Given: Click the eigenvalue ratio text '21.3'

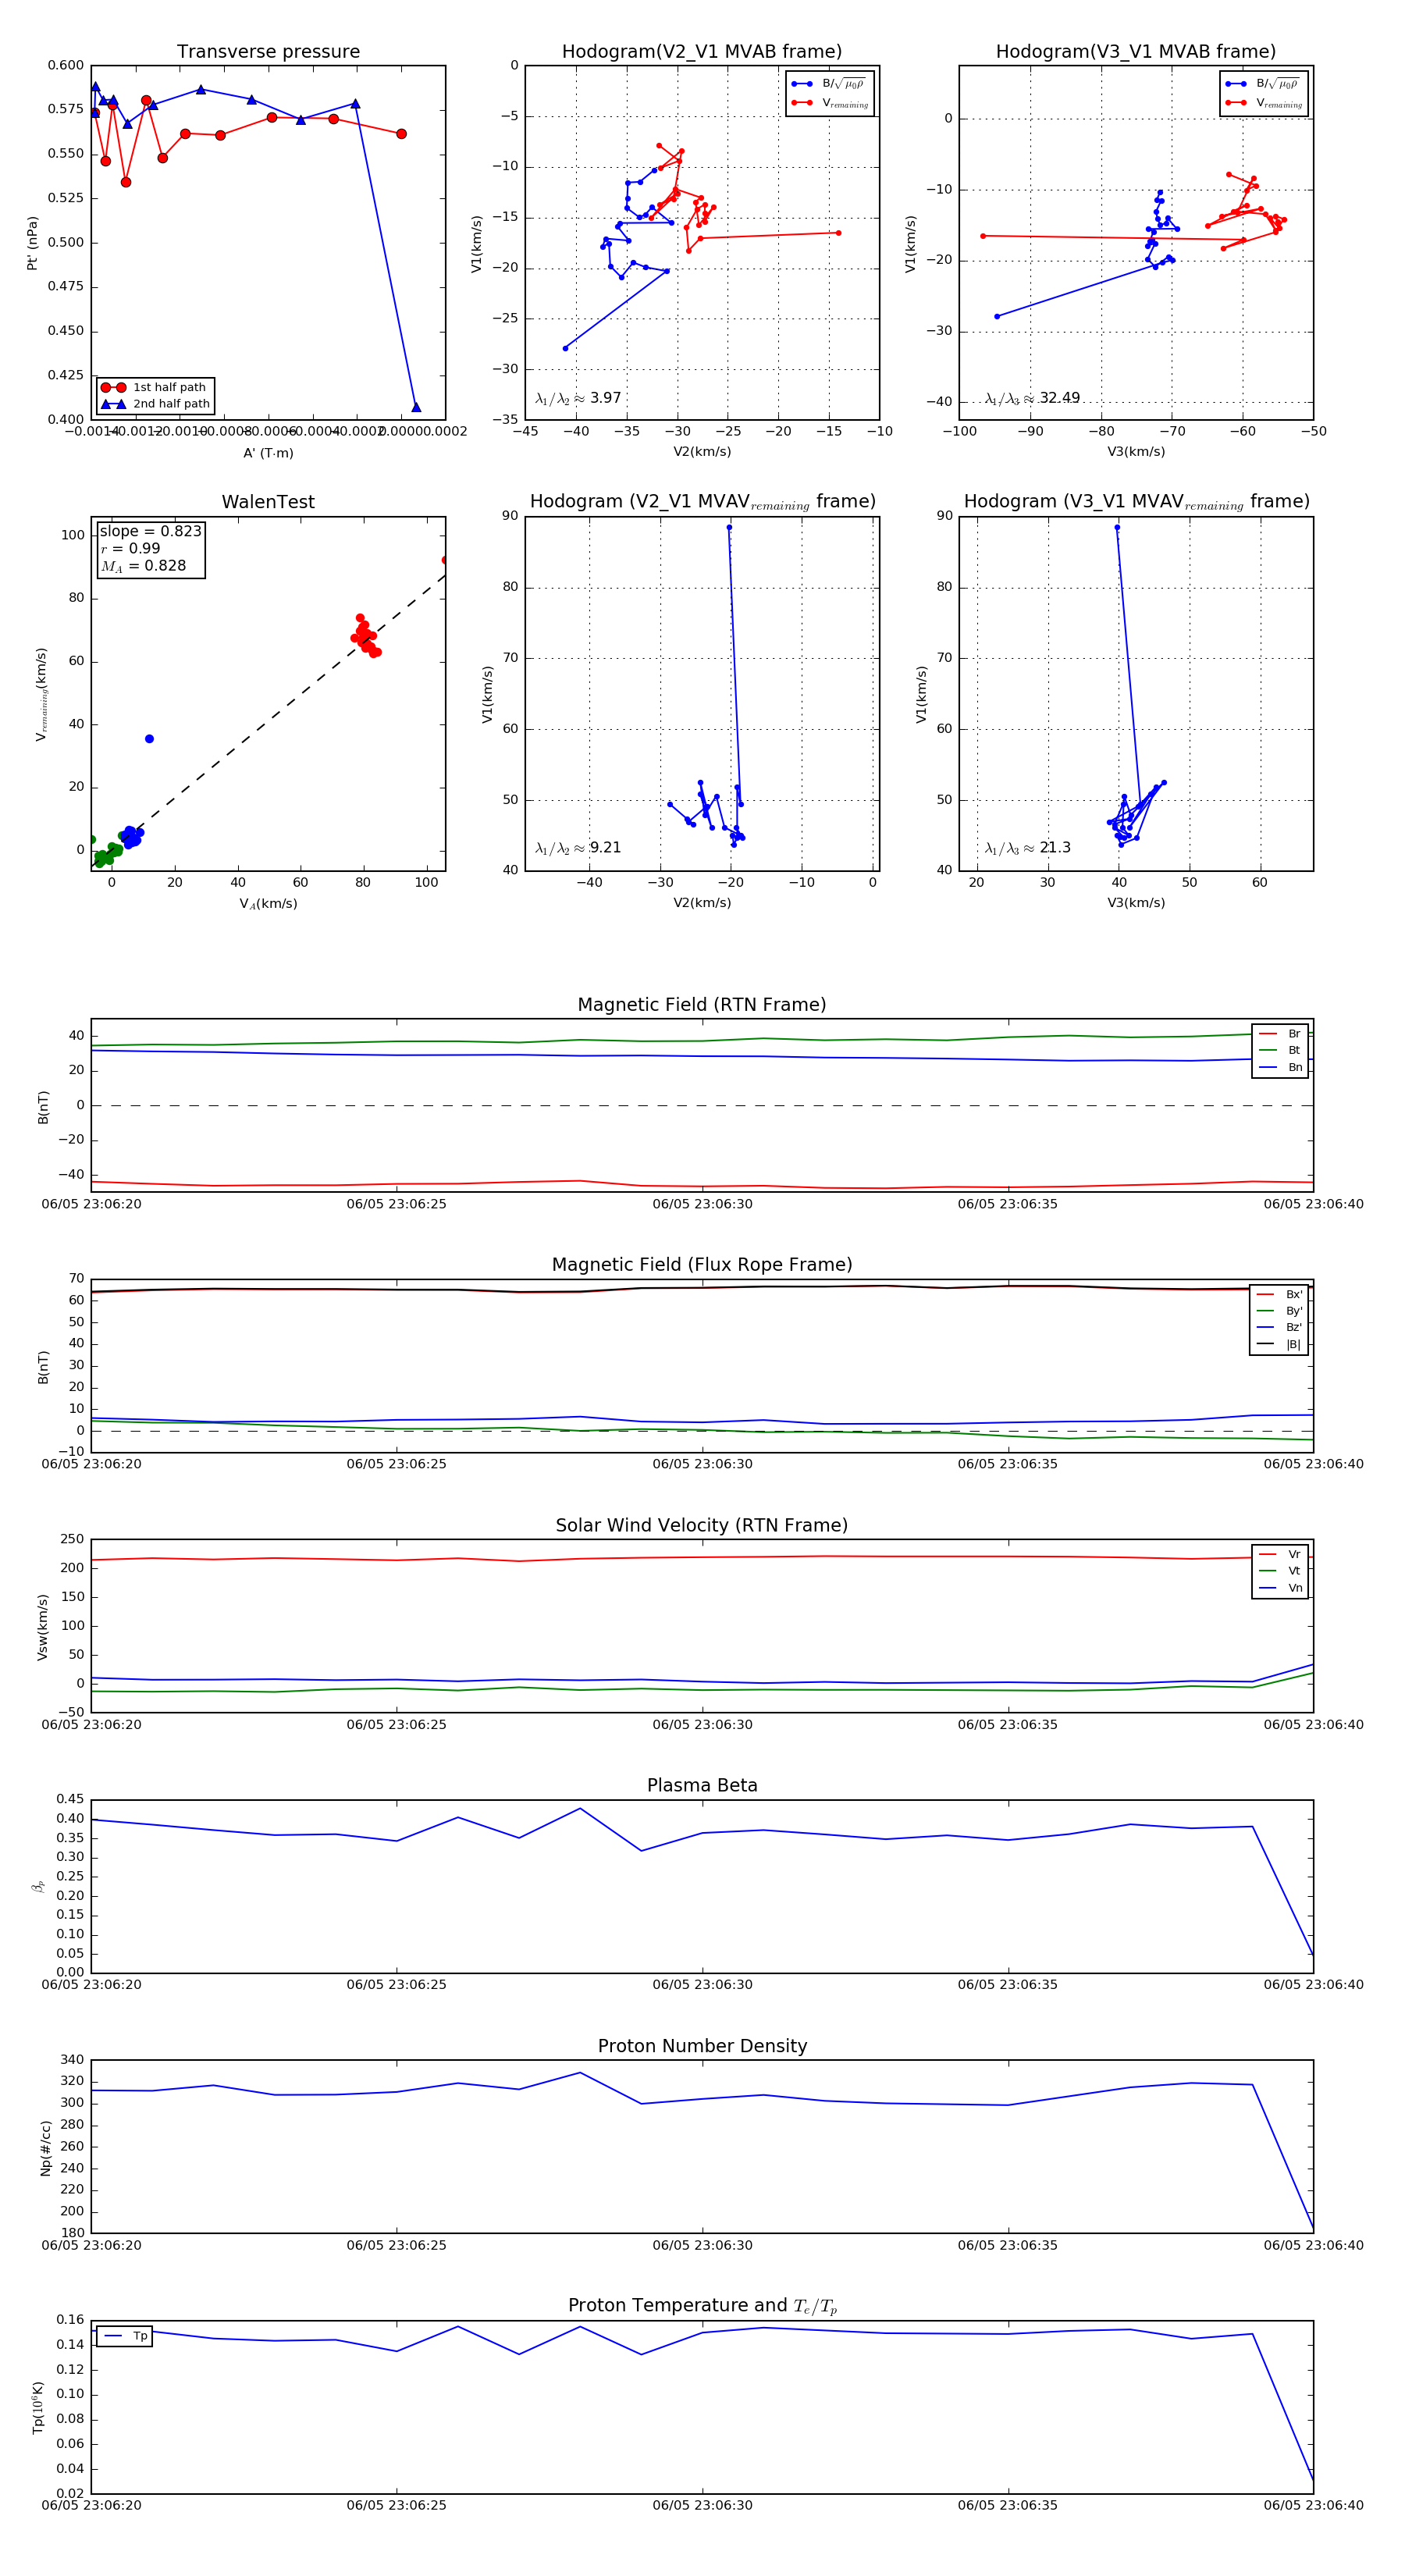Looking at the screenshot, I should click(1055, 848).
